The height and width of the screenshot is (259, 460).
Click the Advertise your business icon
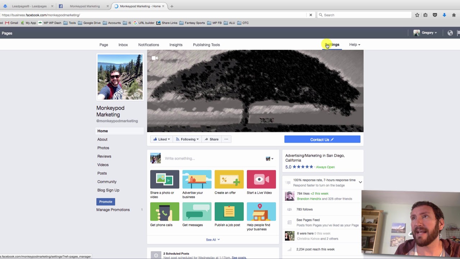[197, 179]
